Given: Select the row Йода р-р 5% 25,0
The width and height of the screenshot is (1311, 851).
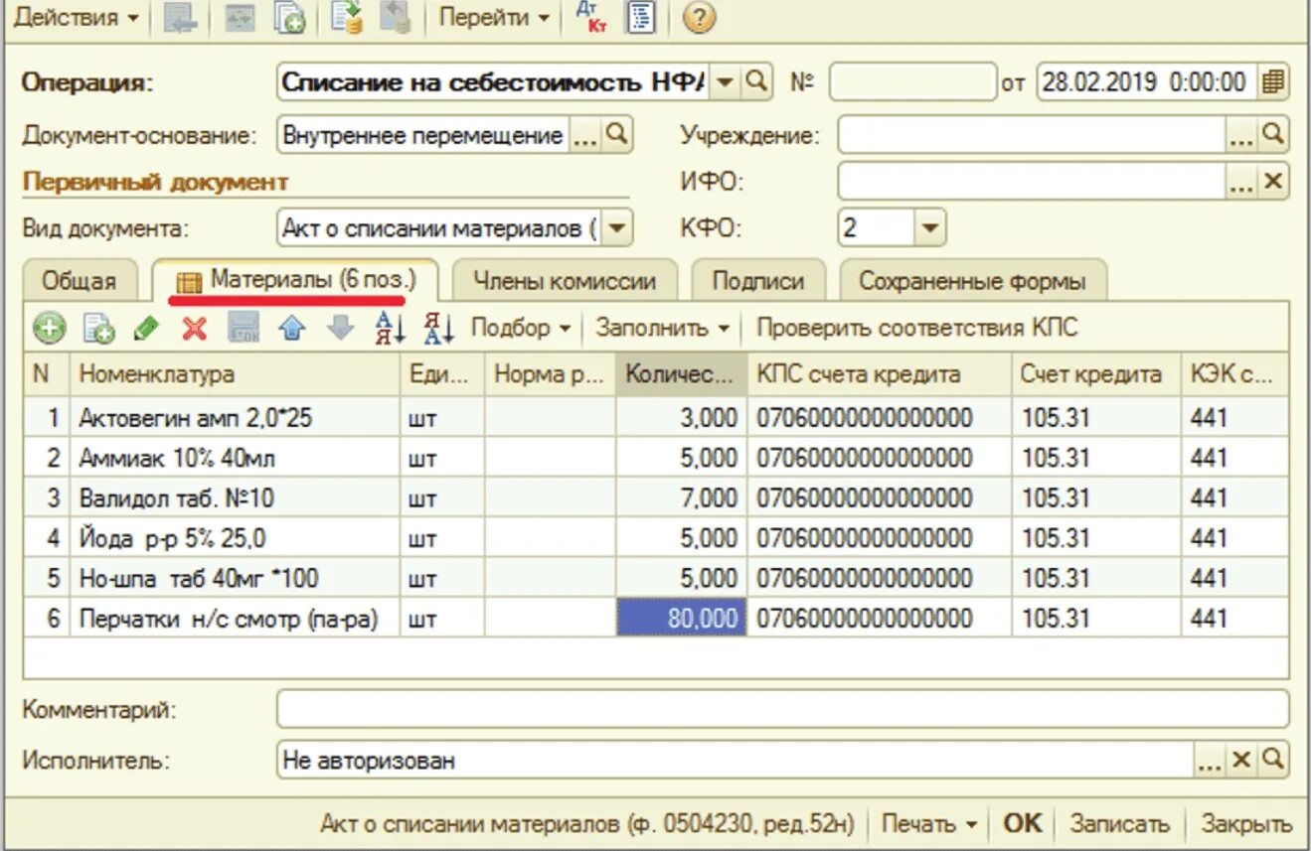Looking at the screenshot, I should click(656, 538).
